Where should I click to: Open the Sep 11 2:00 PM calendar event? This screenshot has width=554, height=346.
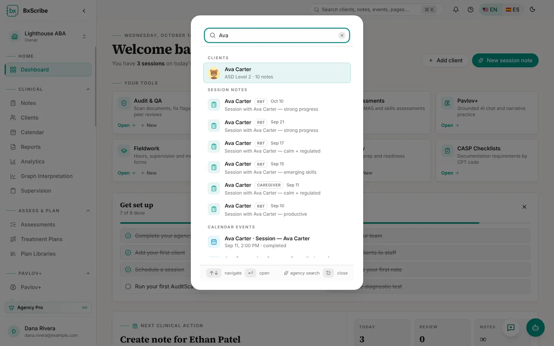pos(277,242)
